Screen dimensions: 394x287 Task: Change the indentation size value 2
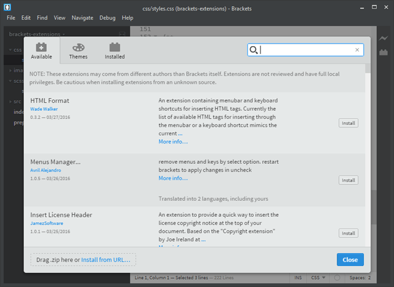[369, 278]
